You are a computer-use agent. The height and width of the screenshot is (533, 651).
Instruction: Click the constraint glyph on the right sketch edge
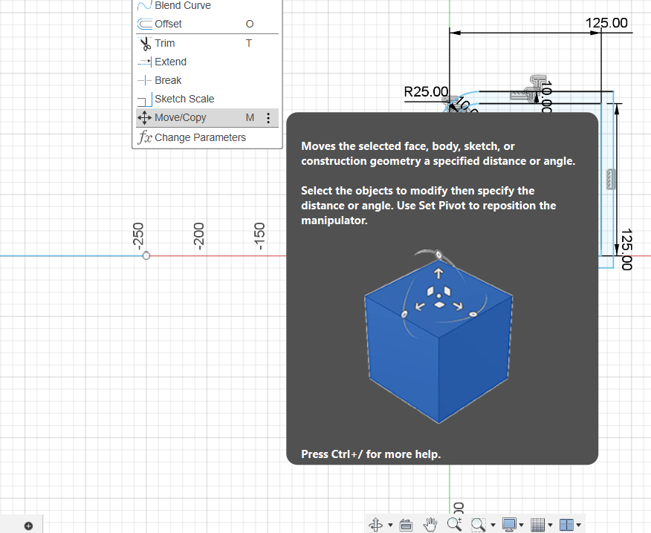tap(610, 179)
